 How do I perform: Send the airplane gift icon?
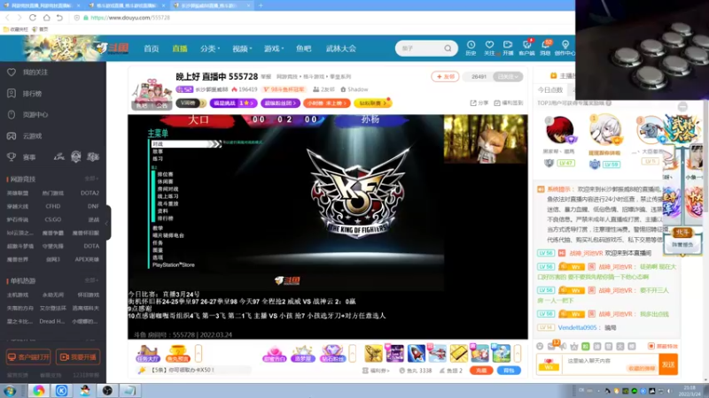(437, 353)
